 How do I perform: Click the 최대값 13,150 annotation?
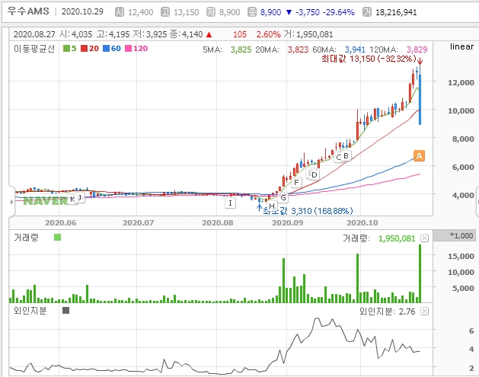tap(369, 59)
